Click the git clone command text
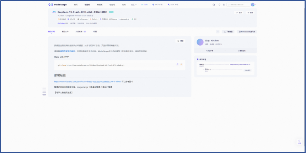The height and width of the screenshot is (153, 306). 91,65
